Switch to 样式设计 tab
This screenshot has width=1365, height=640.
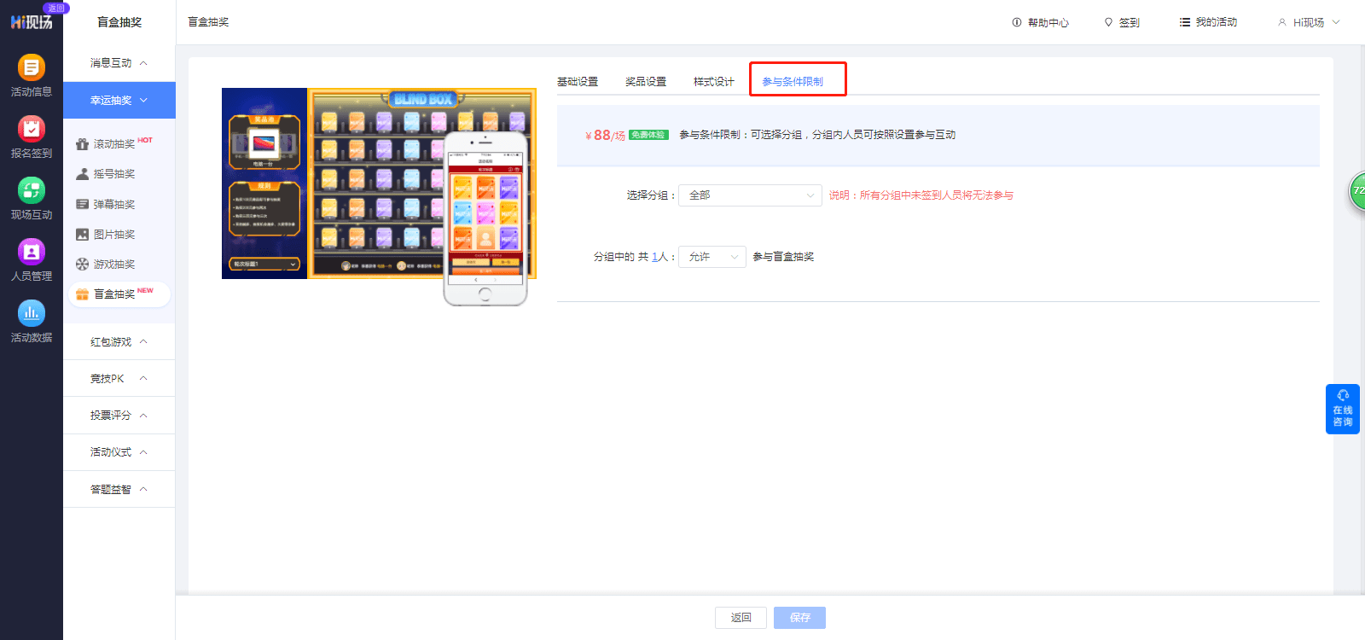(x=714, y=82)
